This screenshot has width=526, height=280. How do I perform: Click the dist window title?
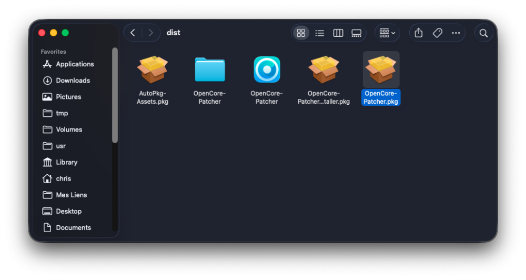pyautogui.click(x=174, y=33)
